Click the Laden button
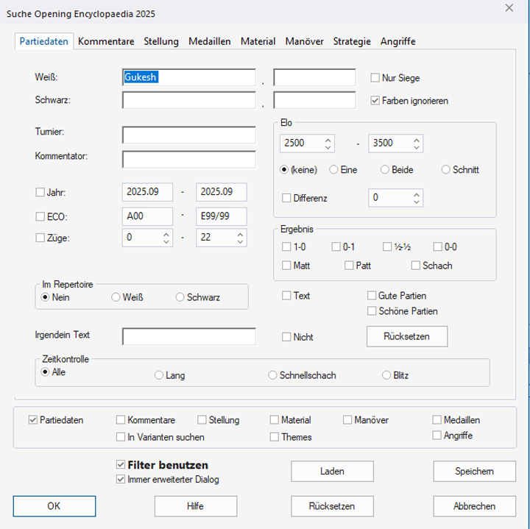This screenshot has height=529, width=530. (332, 471)
